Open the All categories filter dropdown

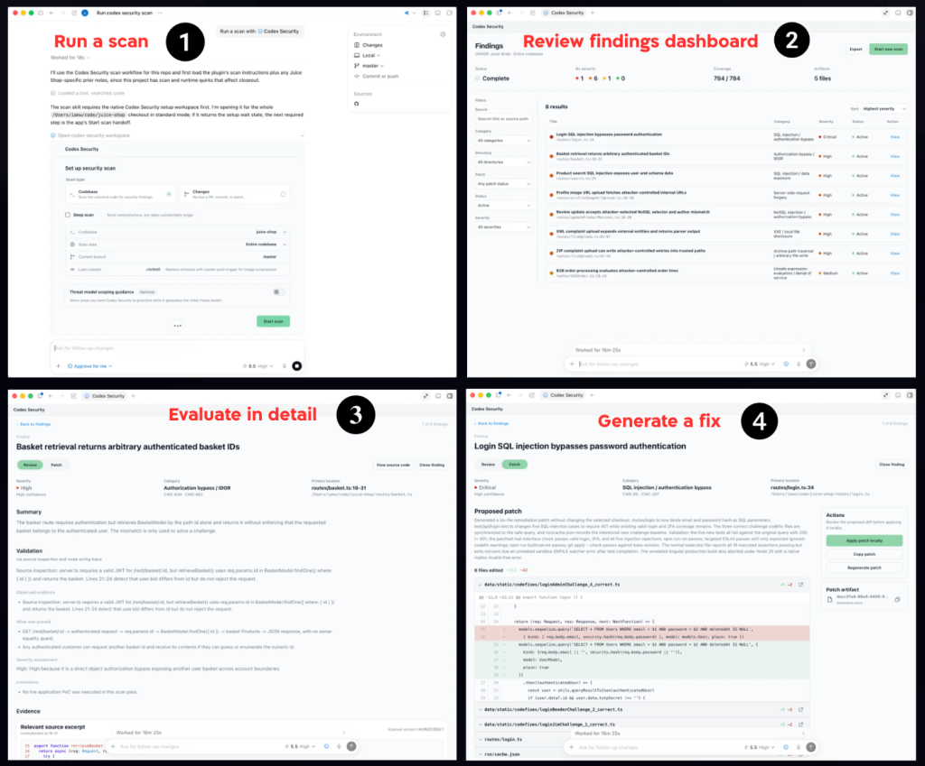(x=504, y=140)
